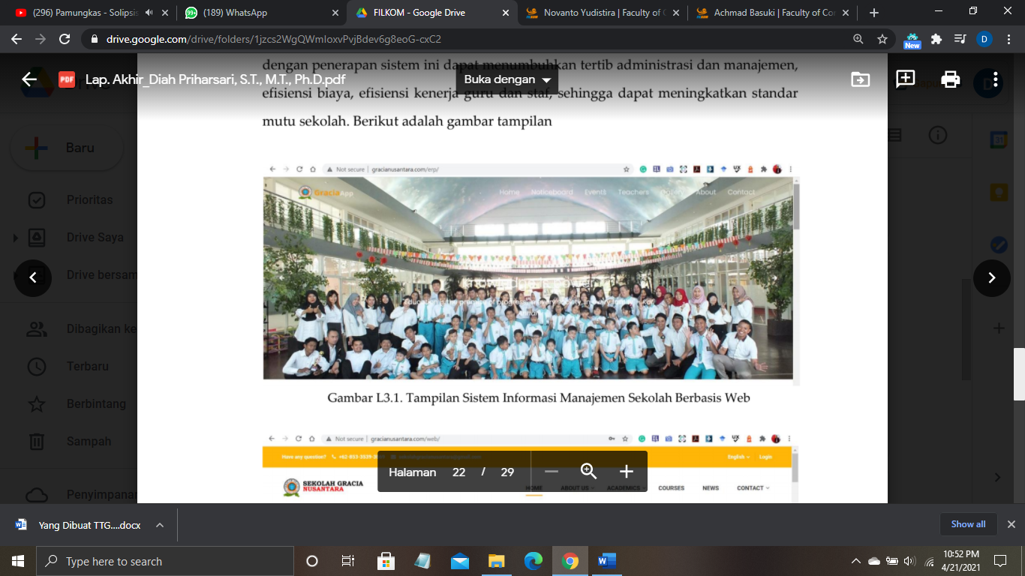Bookmark this page with the star

[882, 39]
